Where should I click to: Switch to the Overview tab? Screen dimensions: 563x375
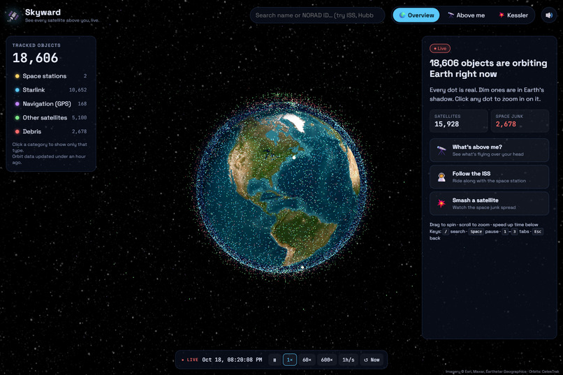pyautogui.click(x=416, y=15)
